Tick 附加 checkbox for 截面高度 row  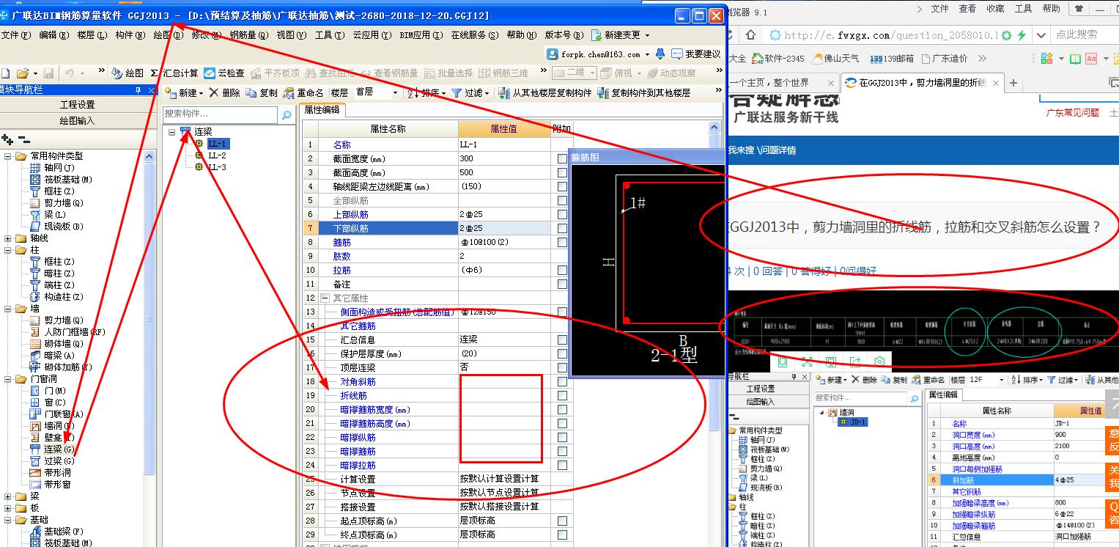point(562,172)
